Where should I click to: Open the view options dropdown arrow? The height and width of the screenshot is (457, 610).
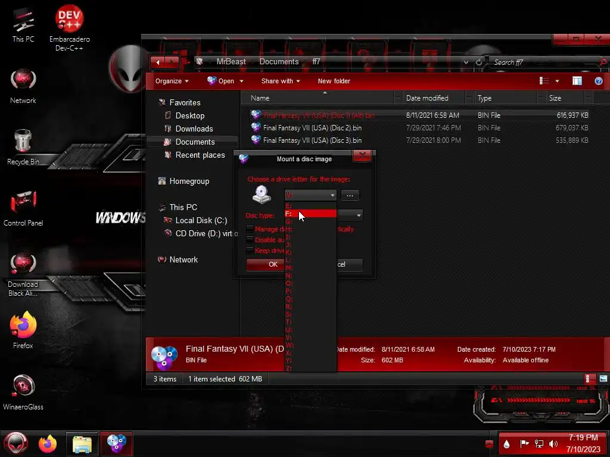557,81
